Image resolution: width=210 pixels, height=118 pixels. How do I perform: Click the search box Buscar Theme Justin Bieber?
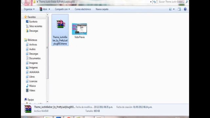(171, 2)
